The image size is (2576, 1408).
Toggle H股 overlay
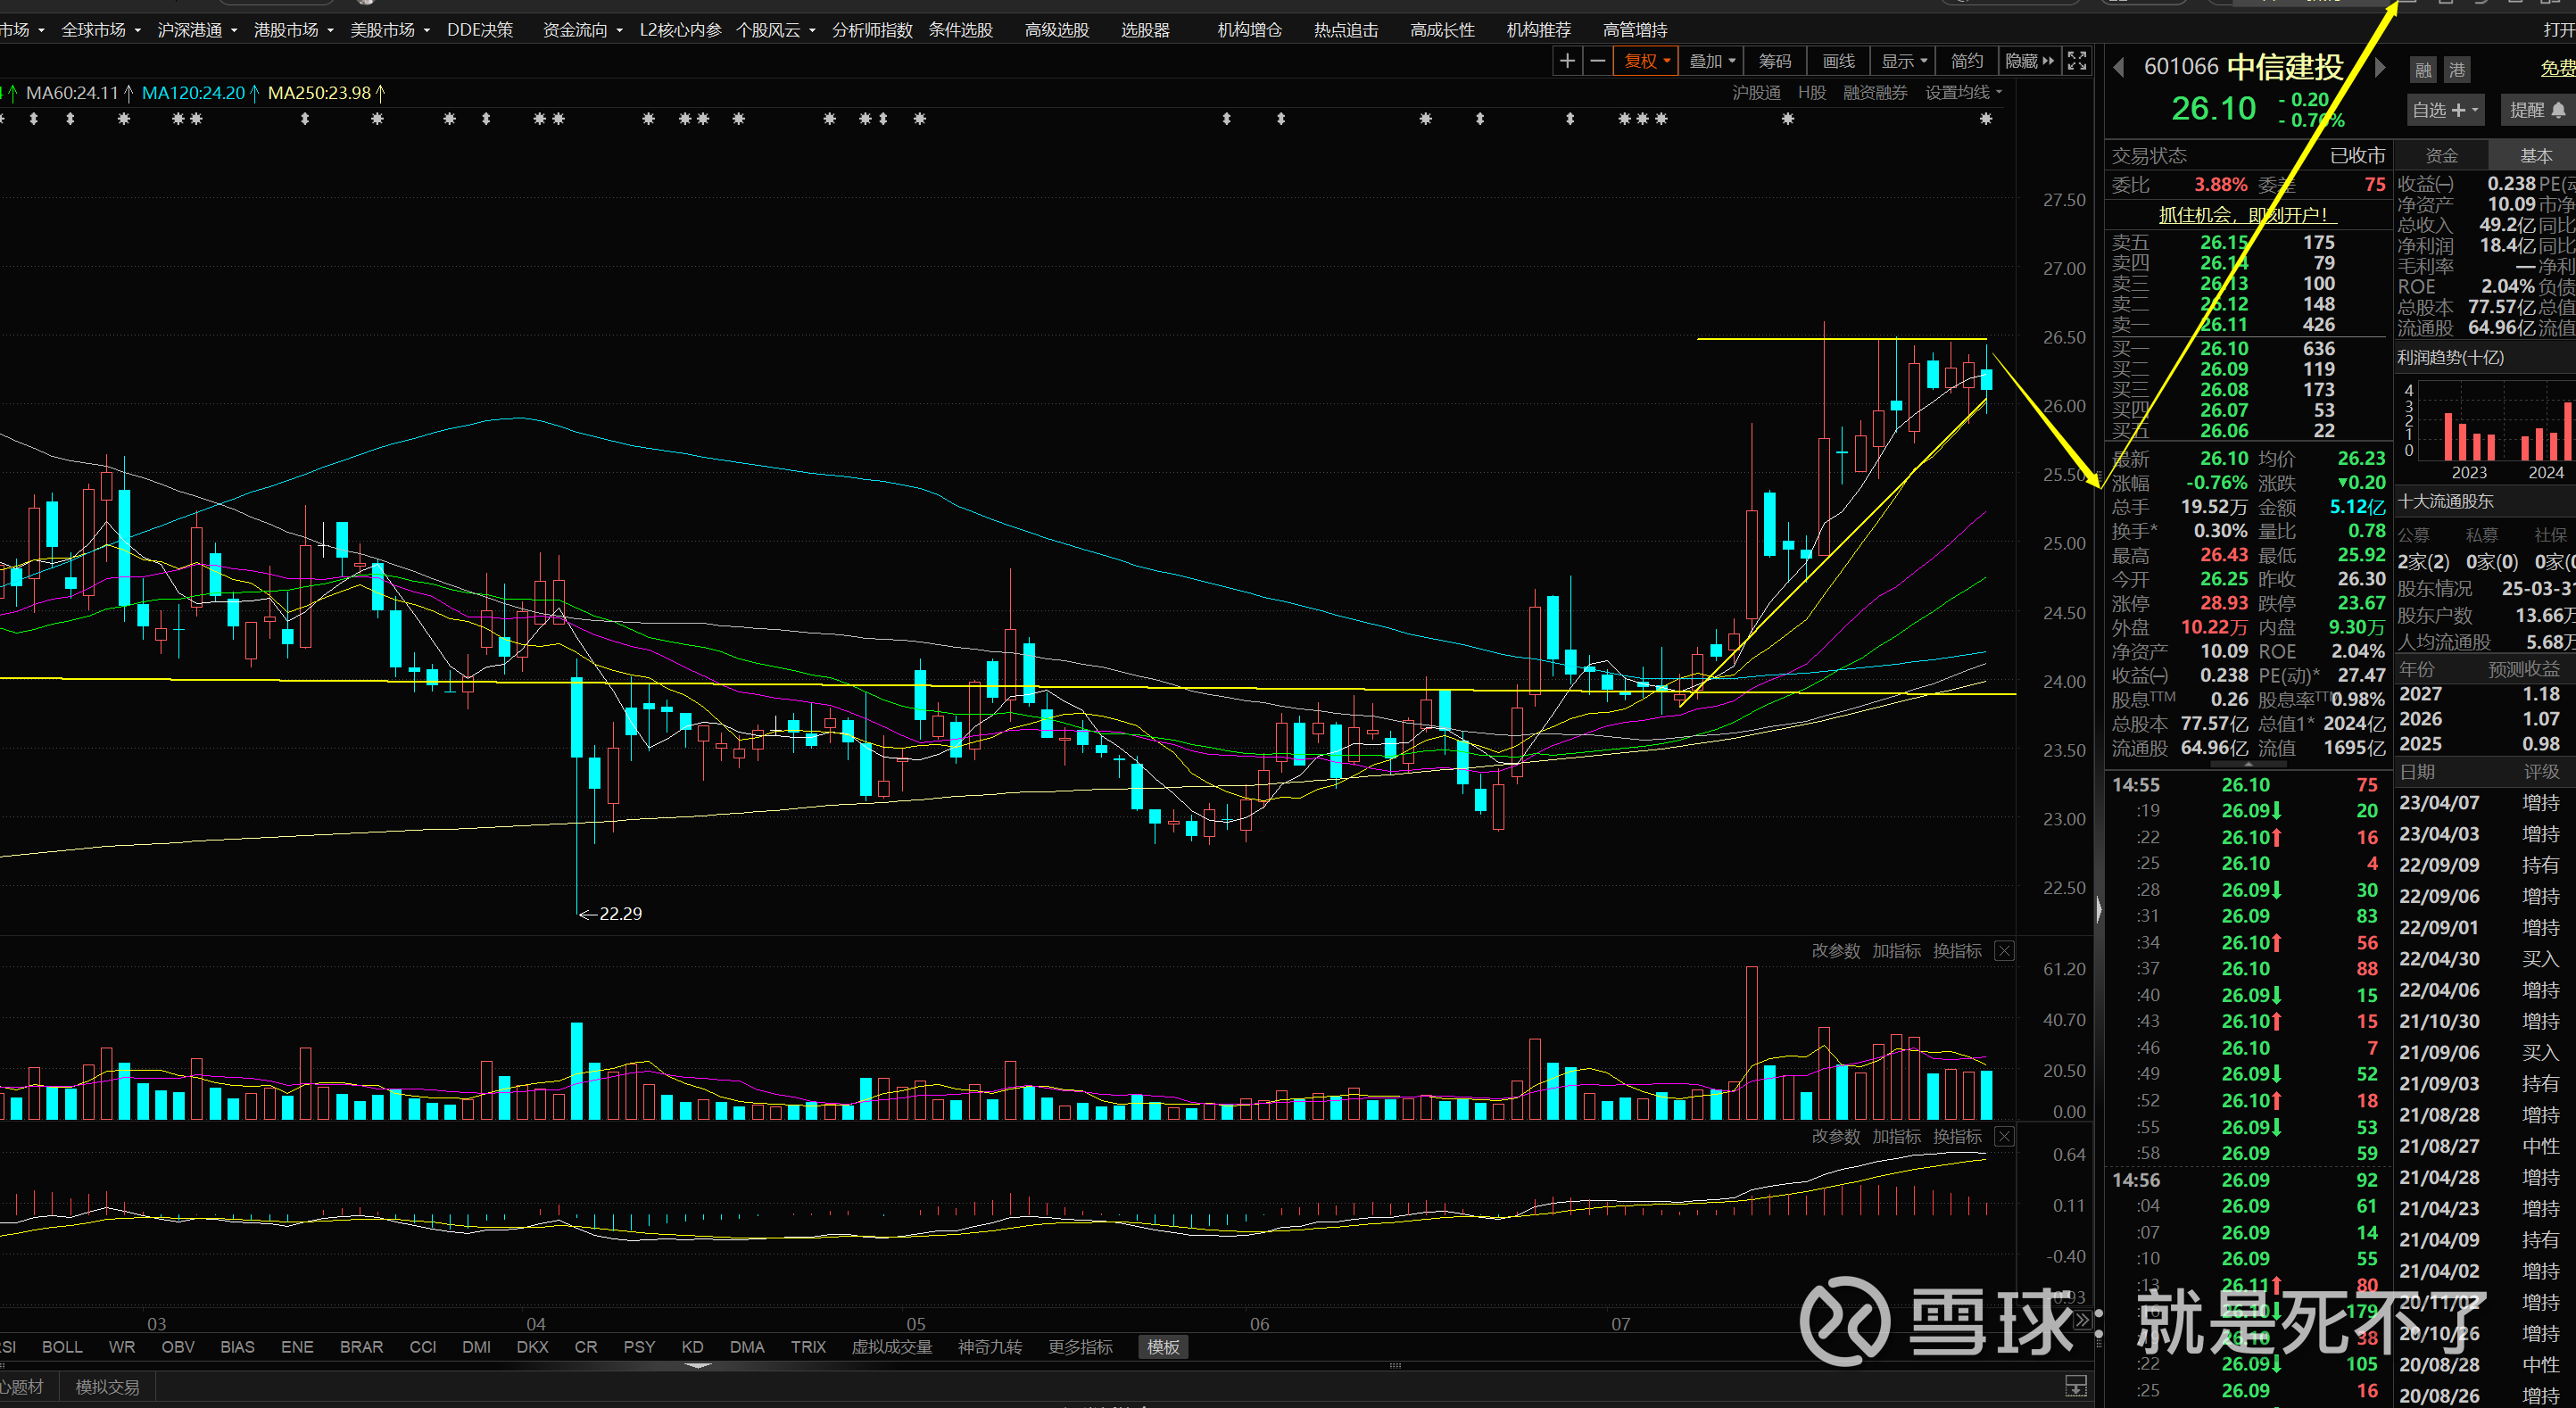click(1811, 93)
